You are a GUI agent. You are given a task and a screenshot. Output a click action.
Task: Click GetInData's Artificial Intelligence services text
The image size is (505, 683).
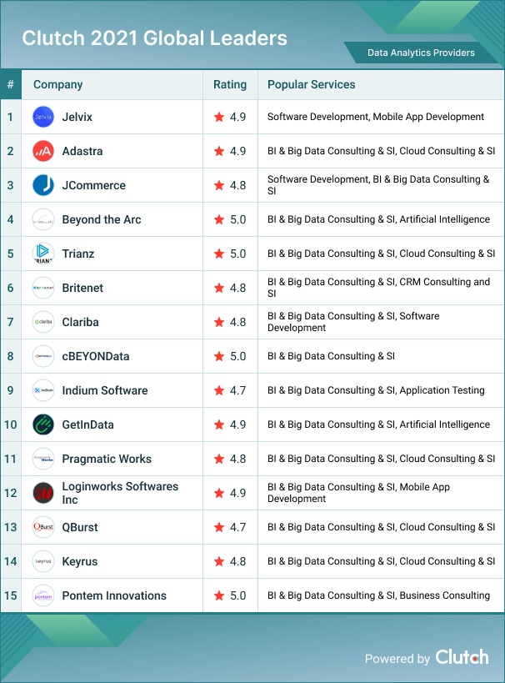tap(444, 424)
